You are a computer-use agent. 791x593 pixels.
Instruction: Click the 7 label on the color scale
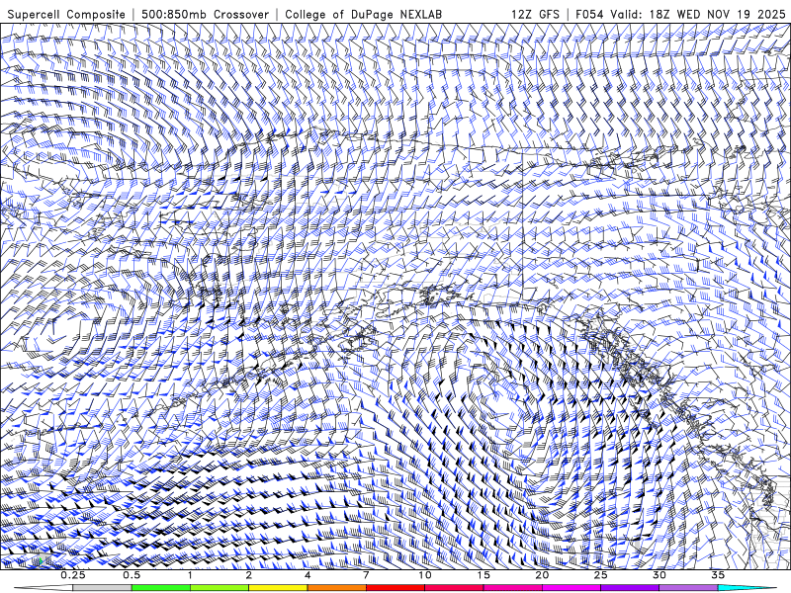point(366,575)
